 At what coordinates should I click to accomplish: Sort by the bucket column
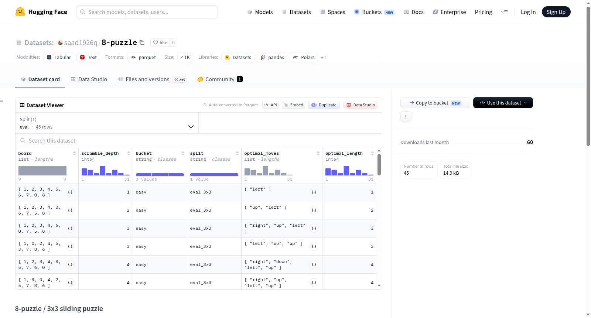183,153
